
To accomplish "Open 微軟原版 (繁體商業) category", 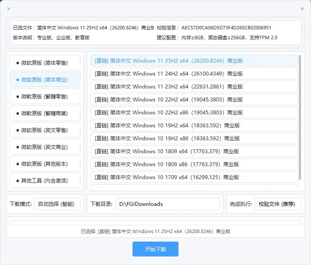I will pyautogui.click(x=45, y=114).
